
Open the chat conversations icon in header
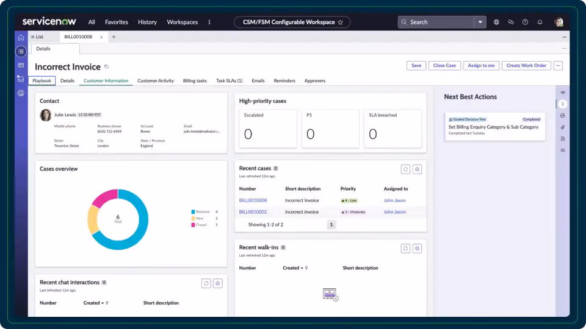click(511, 22)
